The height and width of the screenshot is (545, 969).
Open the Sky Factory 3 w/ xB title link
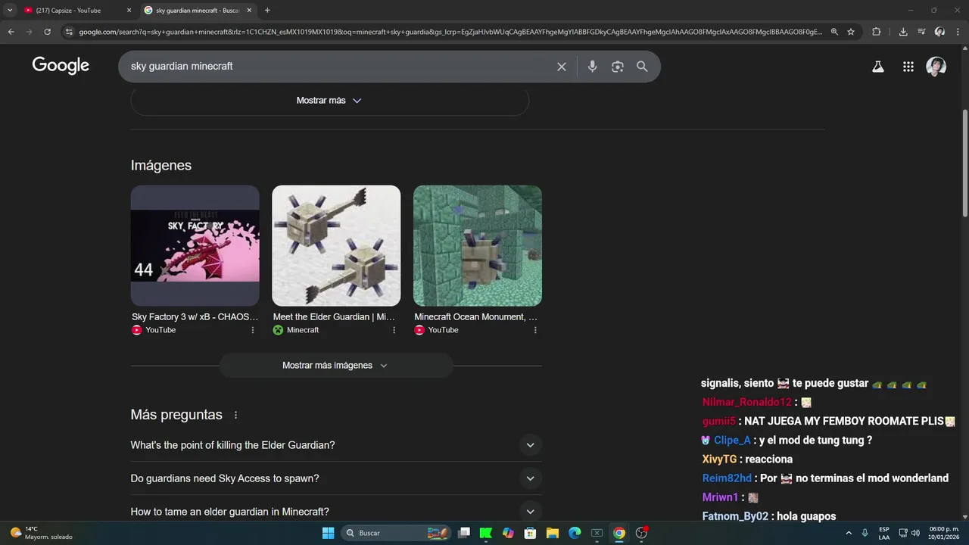pyautogui.click(x=195, y=317)
